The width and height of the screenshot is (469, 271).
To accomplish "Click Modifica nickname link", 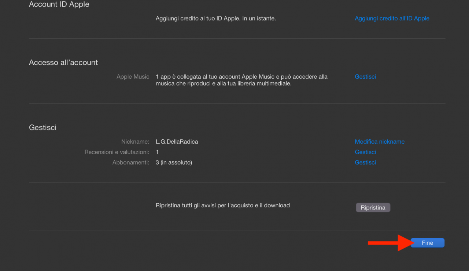I will (x=380, y=142).
